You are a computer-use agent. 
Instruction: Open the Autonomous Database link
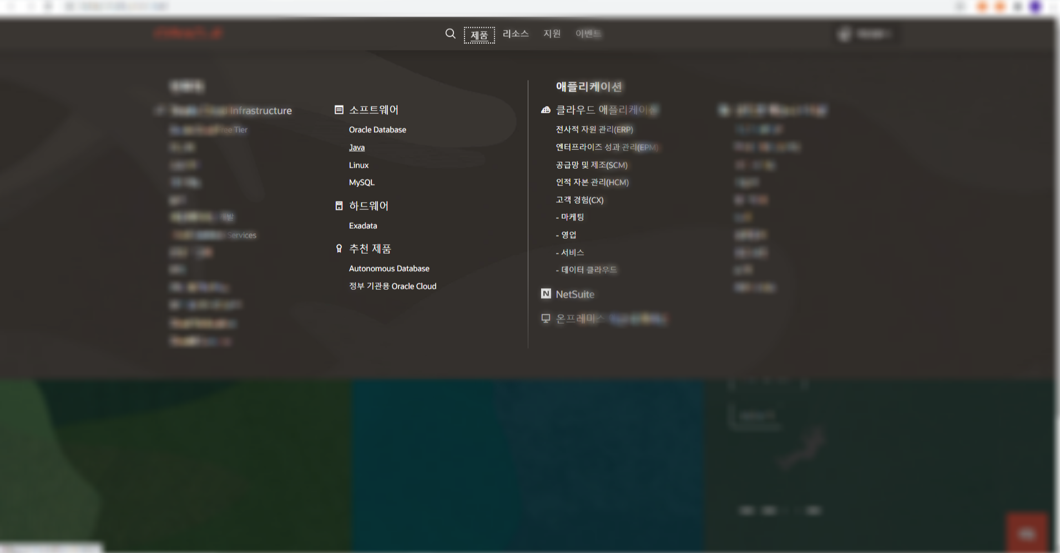point(389,269)
